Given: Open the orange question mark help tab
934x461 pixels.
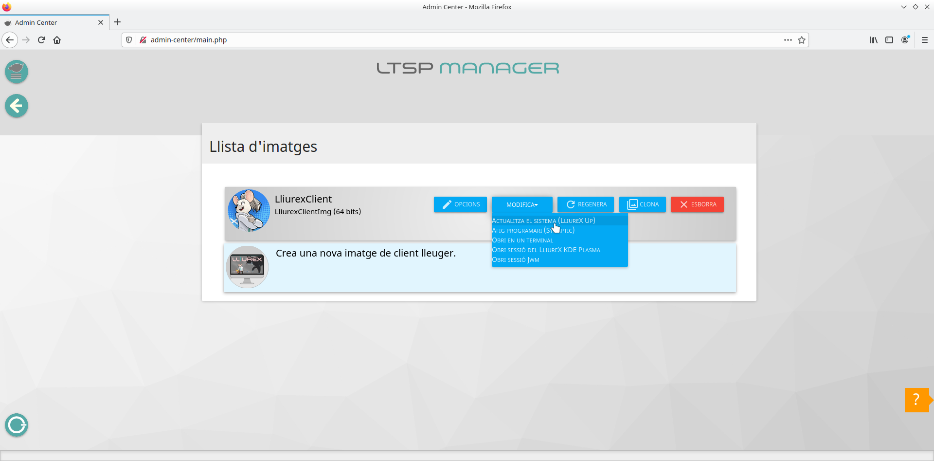Looking at the screenshot, I should pyautogui.click(x=916, y=400).
